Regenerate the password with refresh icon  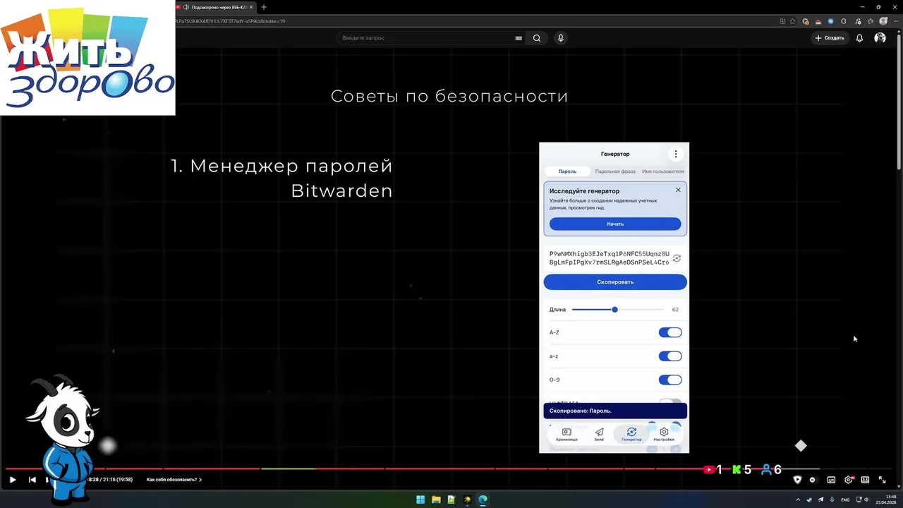[677, 258]
